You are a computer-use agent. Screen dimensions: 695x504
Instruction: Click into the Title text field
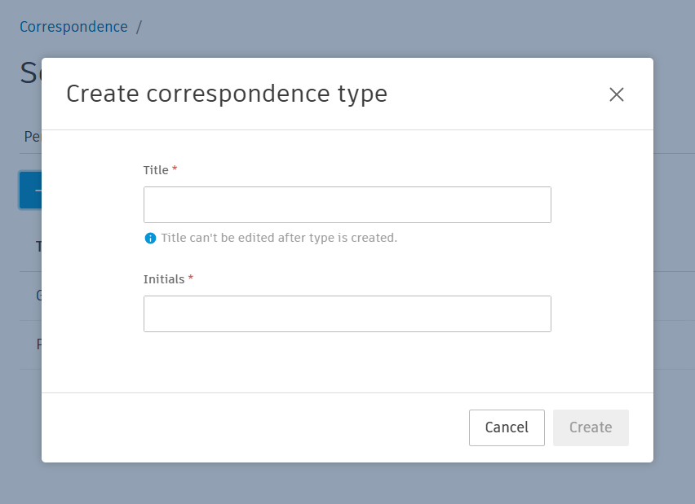click(347, 205)
